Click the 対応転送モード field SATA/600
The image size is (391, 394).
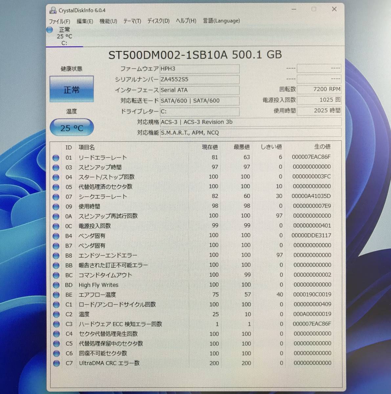[200, 101]
